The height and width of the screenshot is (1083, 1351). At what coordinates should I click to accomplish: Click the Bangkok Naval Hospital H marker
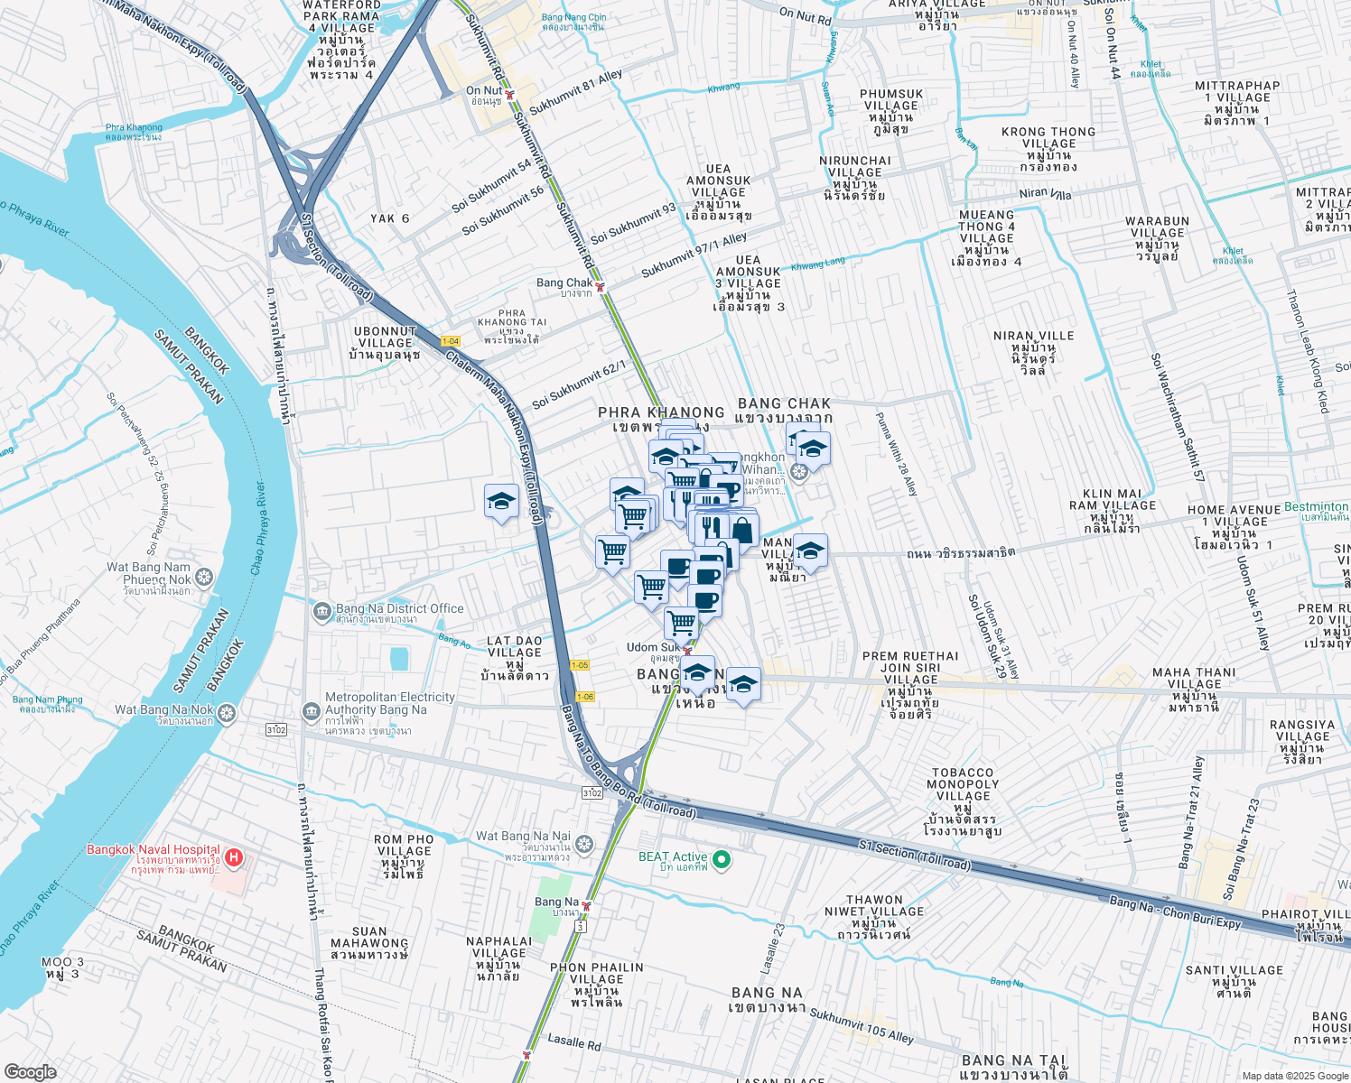(233, 857)
